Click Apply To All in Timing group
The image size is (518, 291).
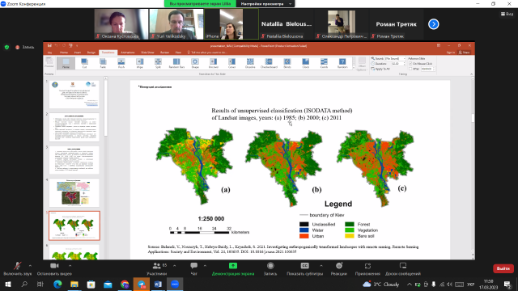pos(380,69)
